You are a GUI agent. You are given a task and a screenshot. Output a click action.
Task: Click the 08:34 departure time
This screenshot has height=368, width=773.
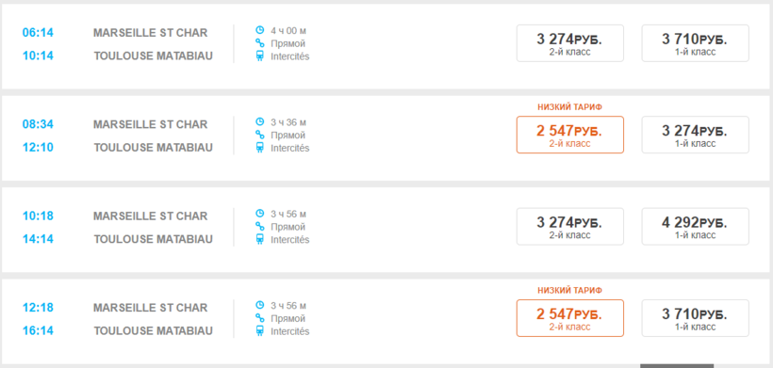(38, 124)
